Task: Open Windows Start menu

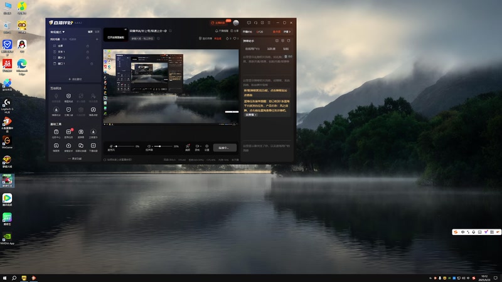Action: 4,278
